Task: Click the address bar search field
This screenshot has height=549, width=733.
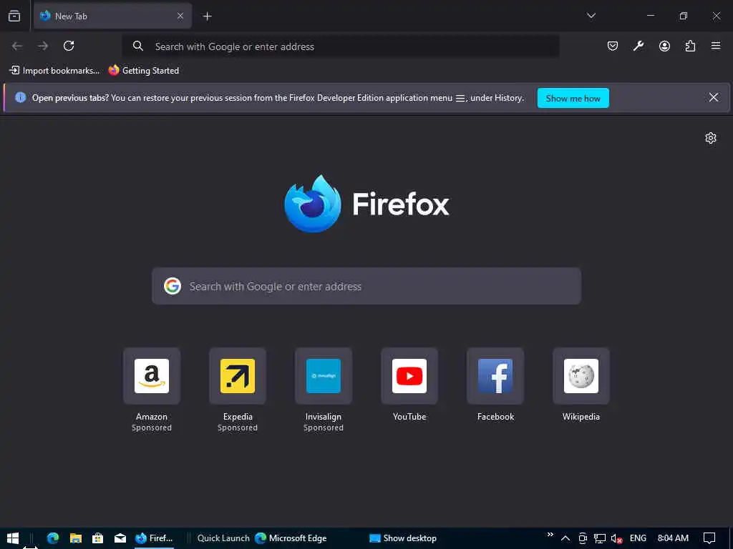Action: (340, 46)
